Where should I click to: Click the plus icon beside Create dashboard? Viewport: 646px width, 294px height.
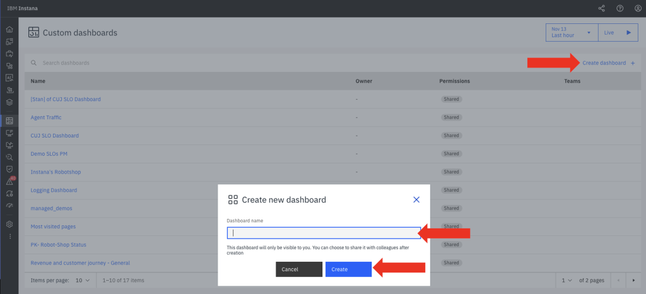pyautogui.click(x=633, y=63)
